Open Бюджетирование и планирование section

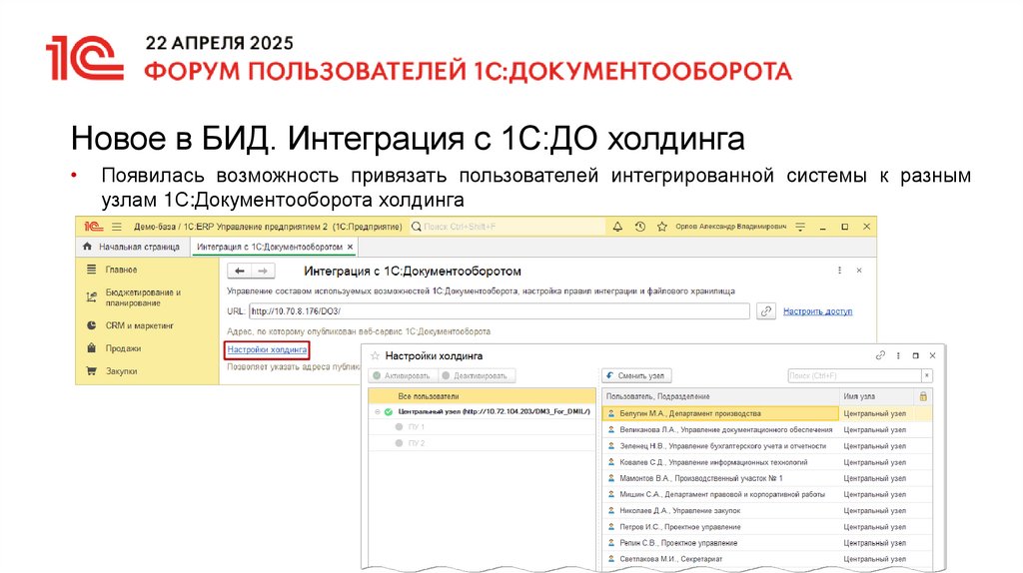click(143, 297)
